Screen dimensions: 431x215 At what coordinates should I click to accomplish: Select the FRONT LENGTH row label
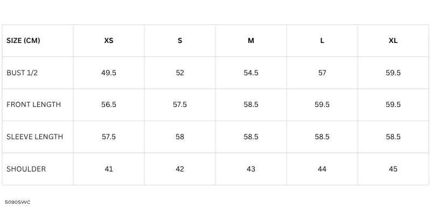click(x=33, y=105)
